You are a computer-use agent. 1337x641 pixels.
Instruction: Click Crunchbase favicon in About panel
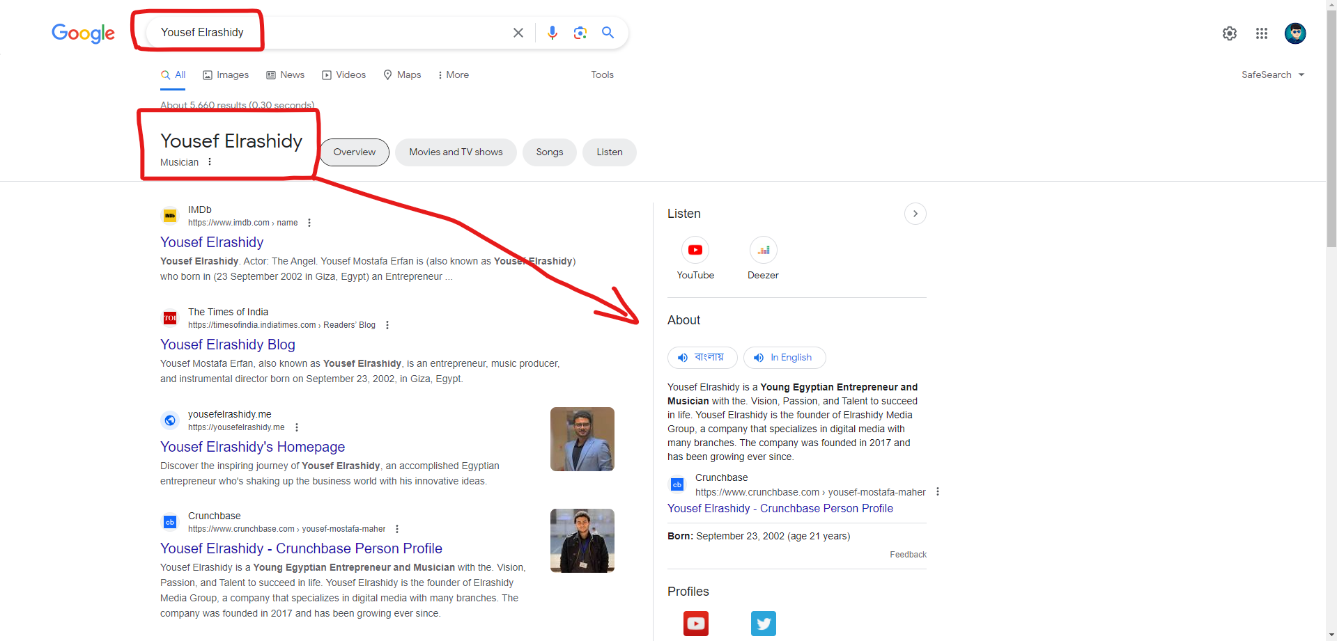pos(677,484)
